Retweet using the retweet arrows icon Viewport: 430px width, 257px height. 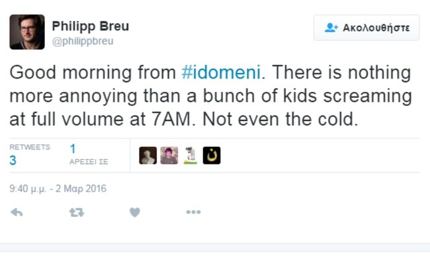click(x=77, y=212)
